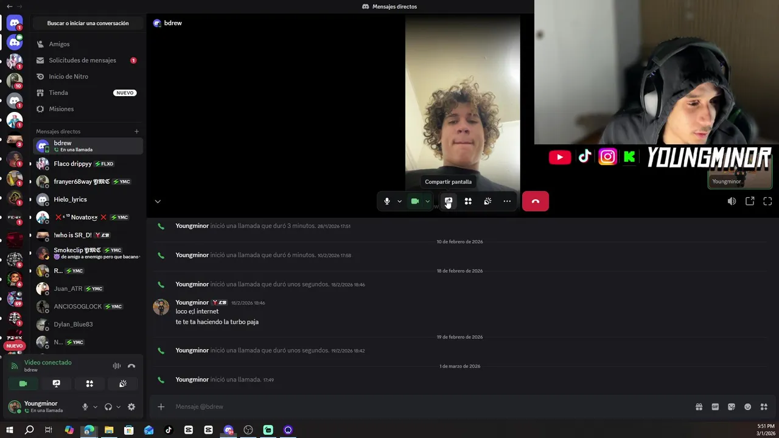The image size is (779, 438).
Task: Attach file with message plus button
Action: 161,406
